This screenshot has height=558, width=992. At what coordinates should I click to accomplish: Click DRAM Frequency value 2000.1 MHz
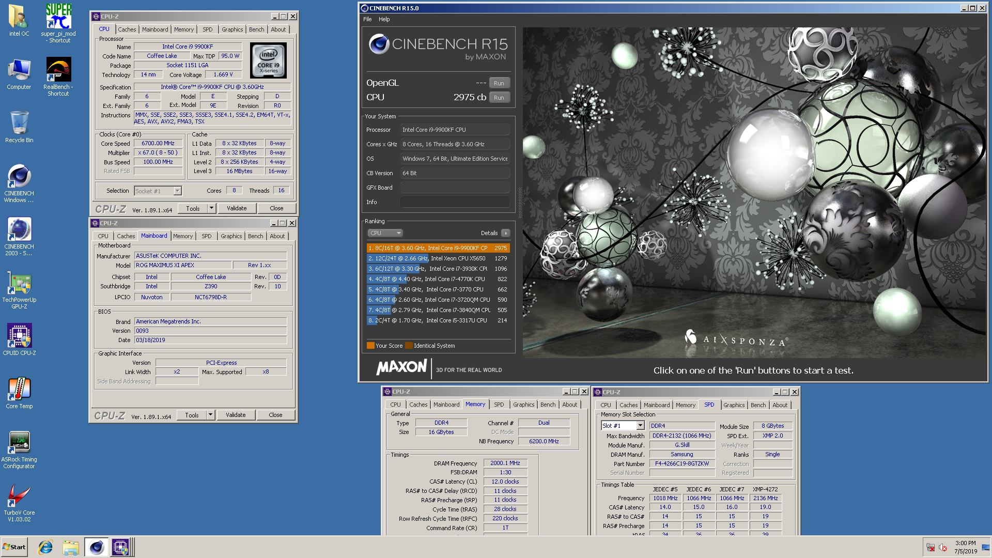[x=505, y=463]
